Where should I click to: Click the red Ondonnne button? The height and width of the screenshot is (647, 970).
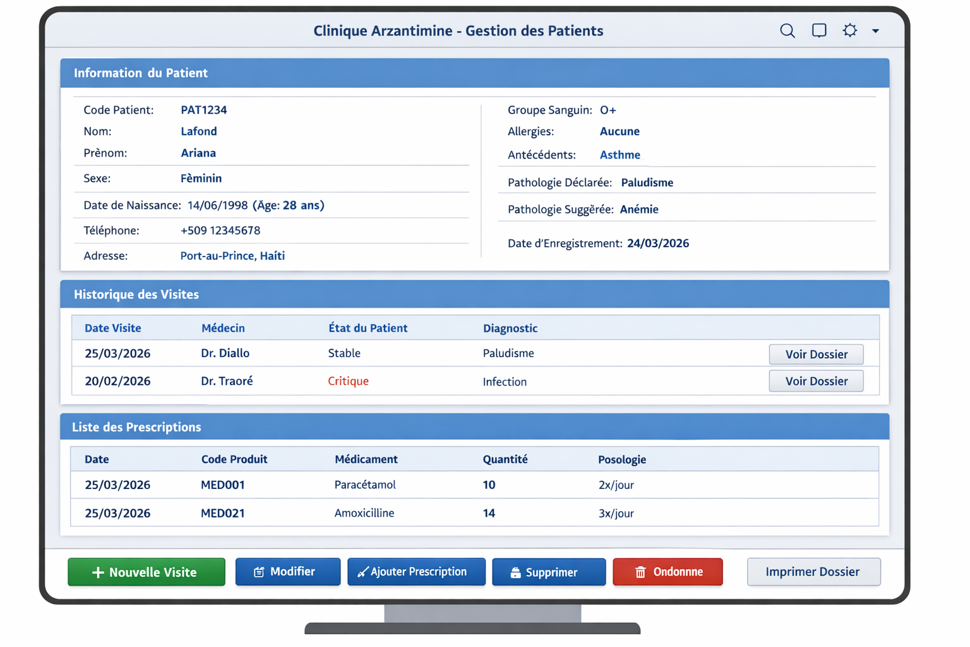pos(668,572)
